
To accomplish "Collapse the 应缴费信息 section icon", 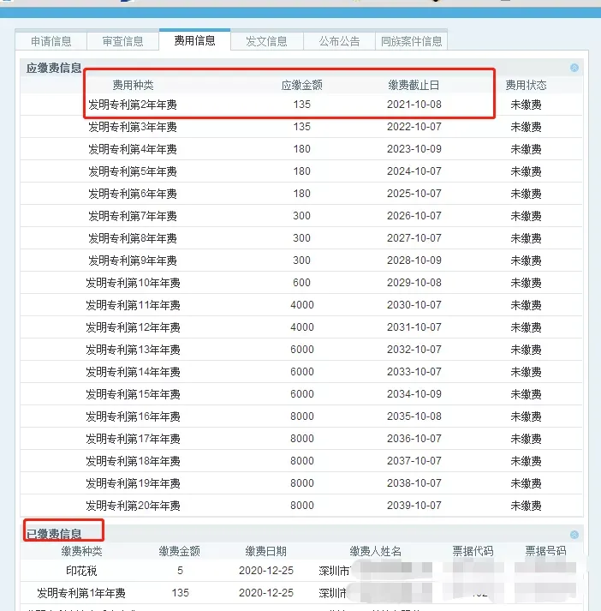I will (x=574, y=68).
